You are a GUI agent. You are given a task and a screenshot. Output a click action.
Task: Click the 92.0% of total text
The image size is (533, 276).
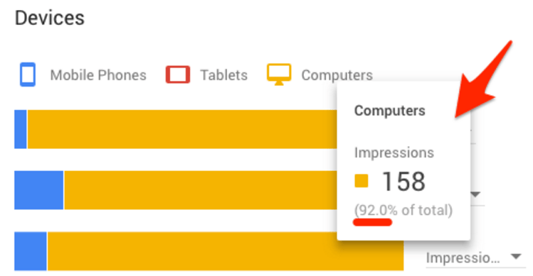[403, 210]
